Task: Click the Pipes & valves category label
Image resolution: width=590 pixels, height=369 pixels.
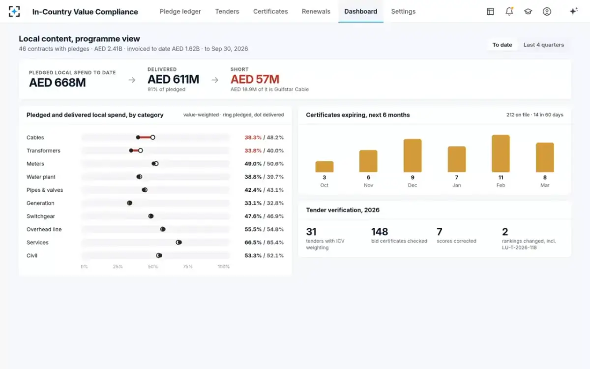Action: [x=45, y=190]
